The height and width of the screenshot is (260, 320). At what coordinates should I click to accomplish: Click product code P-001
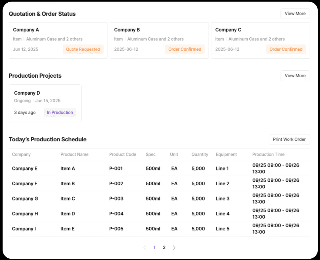(x=116, y=168)
